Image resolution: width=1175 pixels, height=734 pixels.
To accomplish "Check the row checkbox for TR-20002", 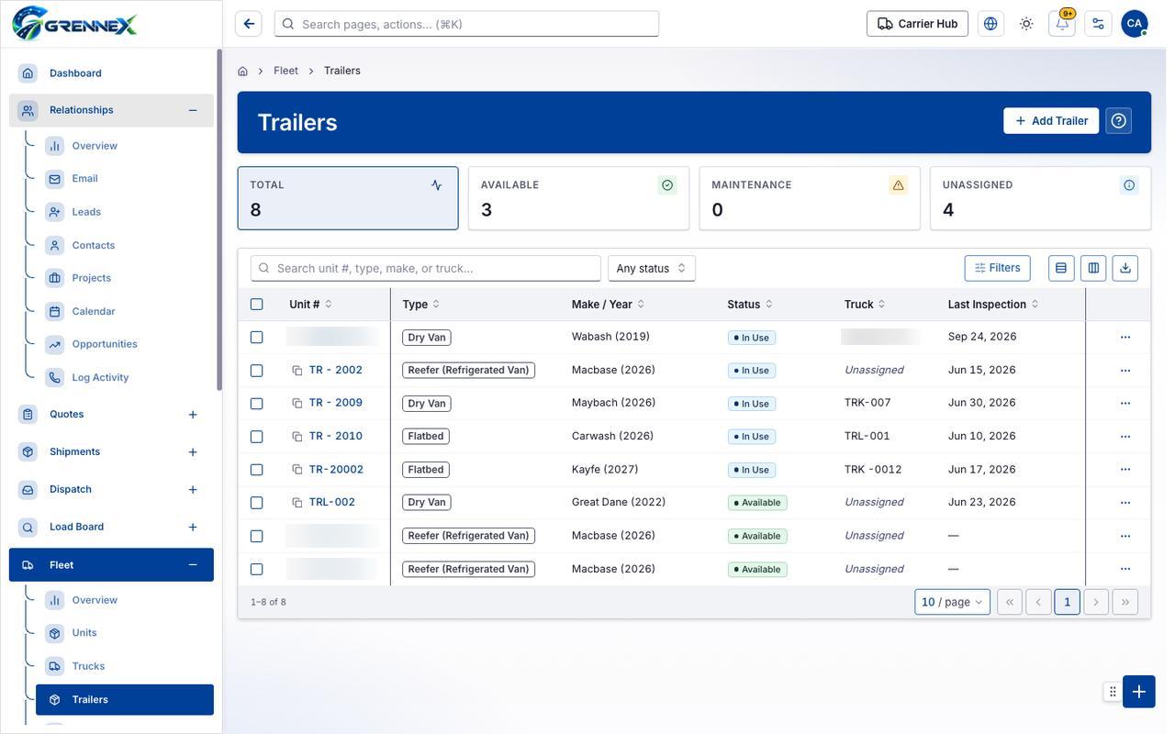I will (257, 470).
